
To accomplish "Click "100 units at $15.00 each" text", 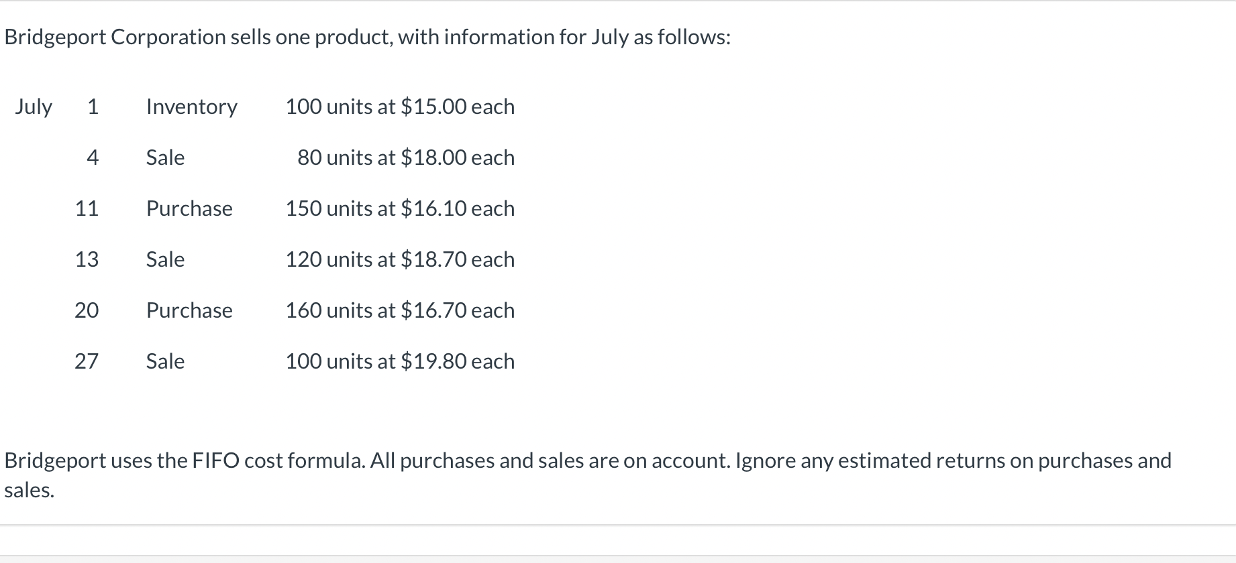I will click(400, 107).
